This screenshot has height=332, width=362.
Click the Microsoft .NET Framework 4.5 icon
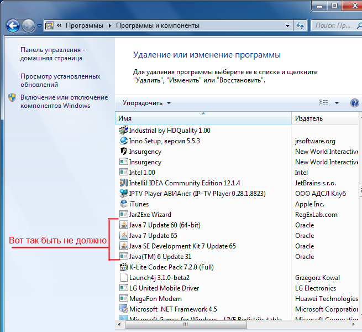tap(124, 309)
